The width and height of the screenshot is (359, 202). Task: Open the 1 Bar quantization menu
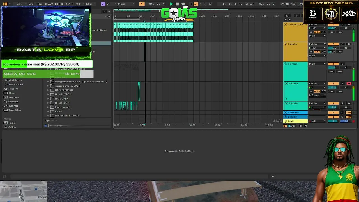90,4
